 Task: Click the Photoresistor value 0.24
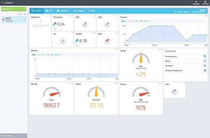click(61, 24)
